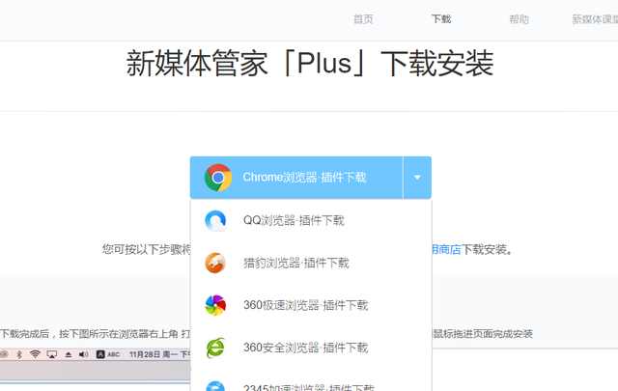The height and width of the screenshot is (391, 618).
Task: Click the Wi-Fi icon in embedded menu bar
Action: coord(35,354)
